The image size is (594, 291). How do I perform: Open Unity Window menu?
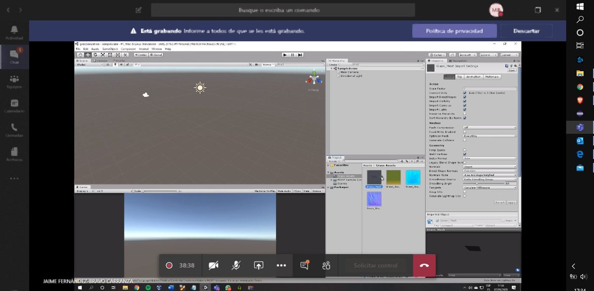click(x=156, y=49)
